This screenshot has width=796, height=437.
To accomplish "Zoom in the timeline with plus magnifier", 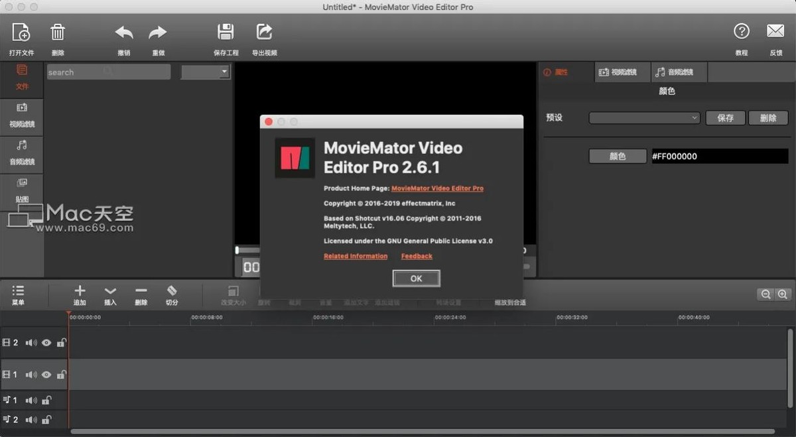I will pyautogui.click(x=783, y=294).
